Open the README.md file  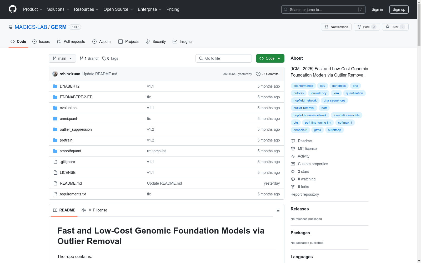tap(71, 183)
